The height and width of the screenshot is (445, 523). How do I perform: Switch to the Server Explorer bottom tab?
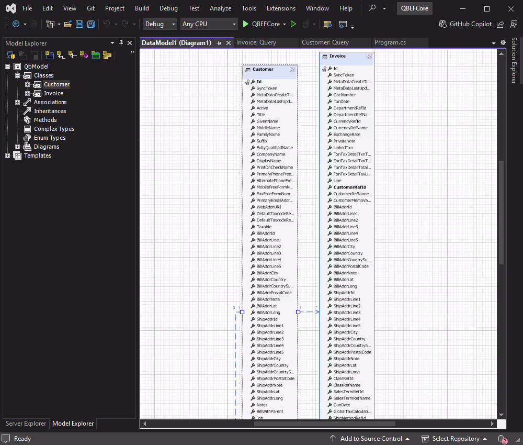(26, 424)
